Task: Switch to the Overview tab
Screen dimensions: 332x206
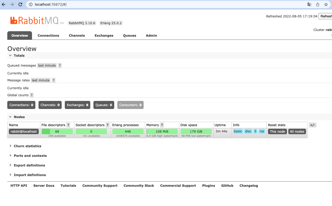Action: click(x=20, y=36)
